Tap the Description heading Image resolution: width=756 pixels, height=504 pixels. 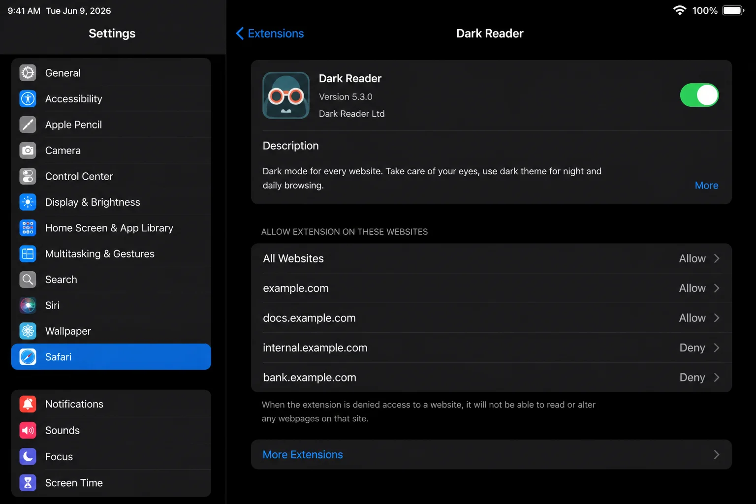[290, 146]
